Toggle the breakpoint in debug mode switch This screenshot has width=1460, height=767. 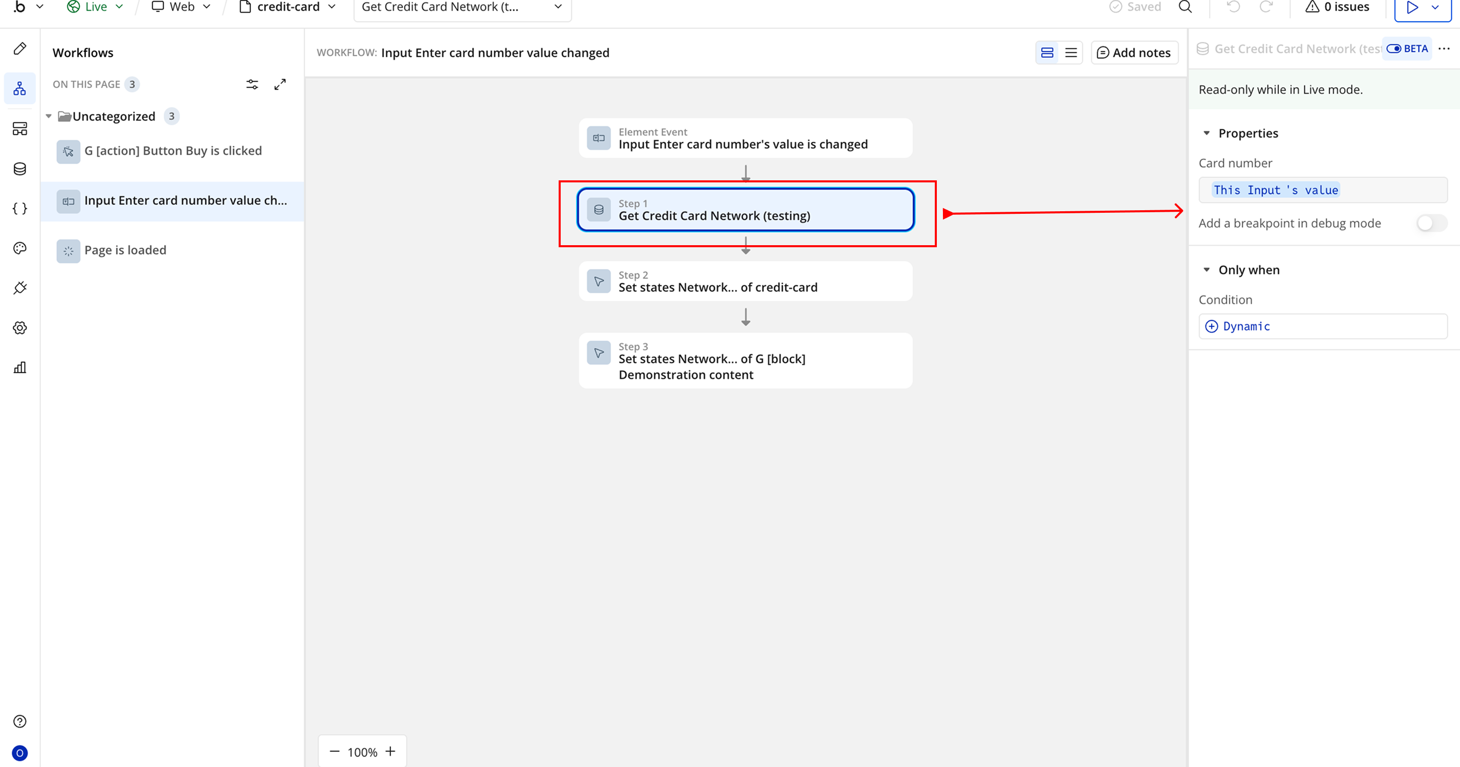tap(1431, 223)
